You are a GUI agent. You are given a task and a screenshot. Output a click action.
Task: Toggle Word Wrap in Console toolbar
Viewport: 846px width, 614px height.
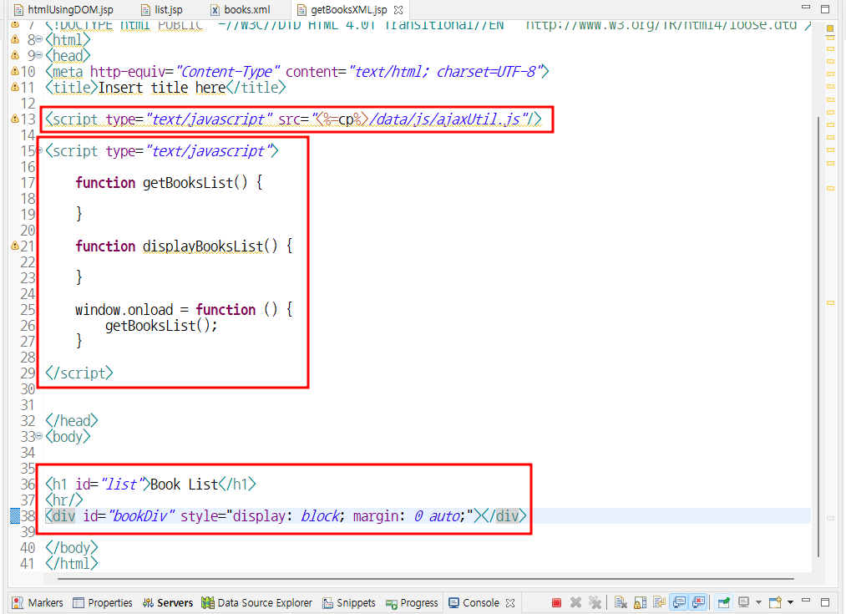coord(659,602)
